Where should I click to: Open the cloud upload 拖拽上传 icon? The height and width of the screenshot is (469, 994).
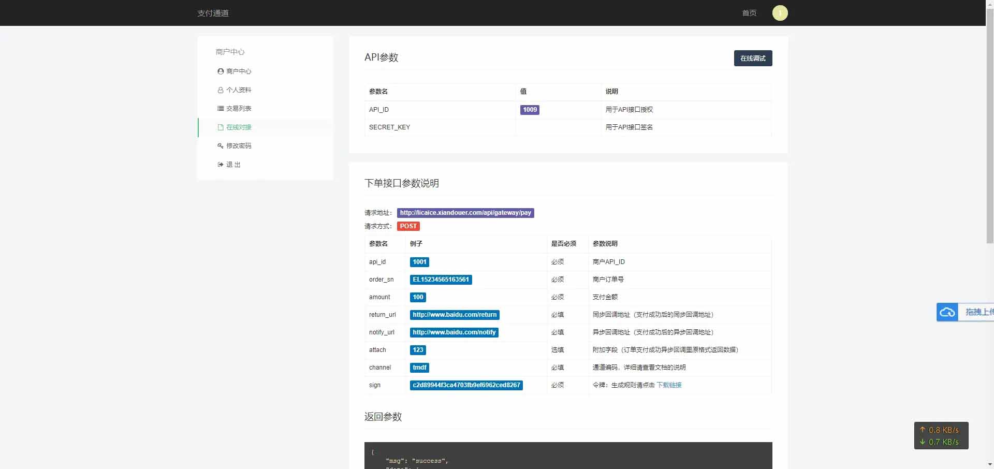[x=948, y=312]
